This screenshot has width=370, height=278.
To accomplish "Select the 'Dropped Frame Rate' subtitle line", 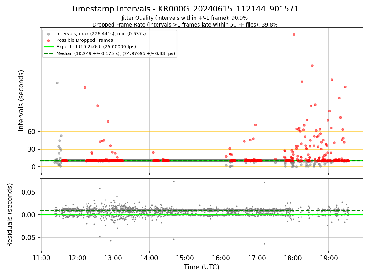I will (x=185, y=25).
